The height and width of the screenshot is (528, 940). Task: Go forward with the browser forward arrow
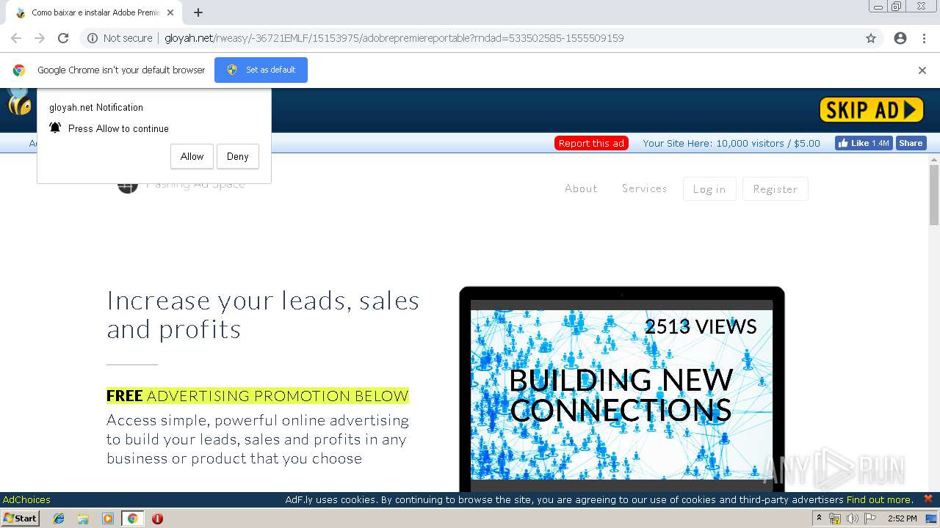40,38
